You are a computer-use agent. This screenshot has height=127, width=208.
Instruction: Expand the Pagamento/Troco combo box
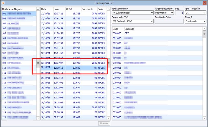(x=164, y=13)
